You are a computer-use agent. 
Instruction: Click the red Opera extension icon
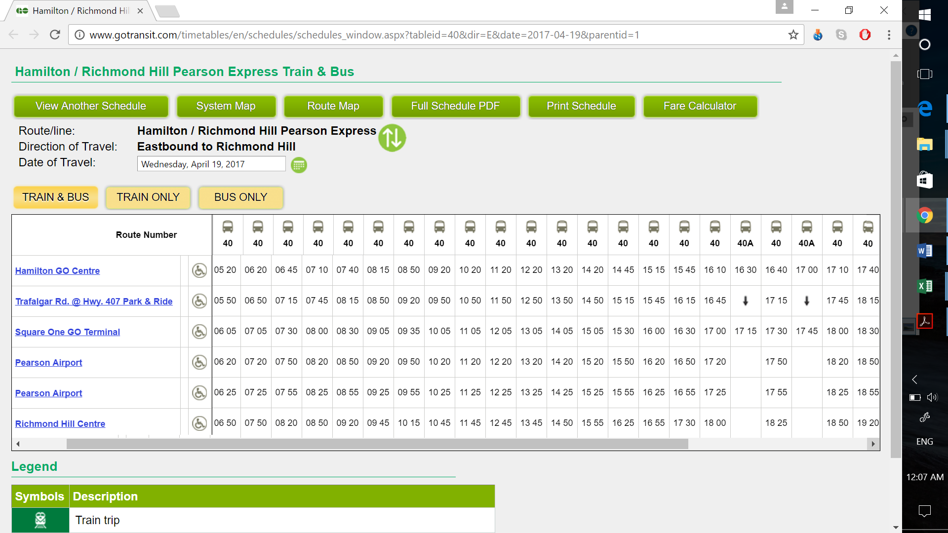tap(865, 35)
